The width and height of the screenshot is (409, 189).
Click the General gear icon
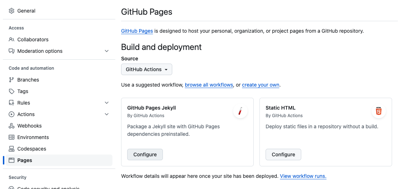12,11
